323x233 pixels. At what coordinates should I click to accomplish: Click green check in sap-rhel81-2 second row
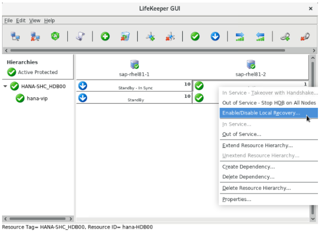click(199, 98)
